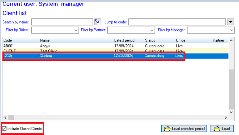This screenshot has height=135, width=239.
Task: Toggle the Include Closed Clients checkbox
Action: pos(4,128)
